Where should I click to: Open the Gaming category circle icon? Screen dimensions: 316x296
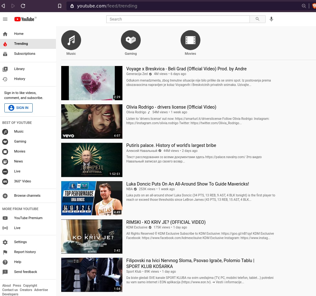131,40
